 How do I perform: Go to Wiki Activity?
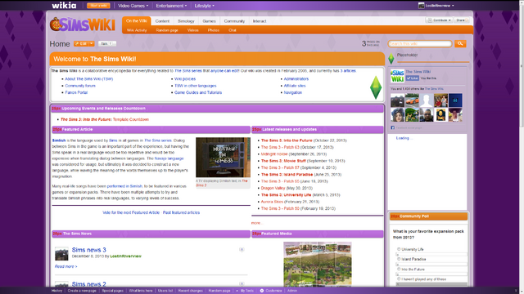(137, 30)
